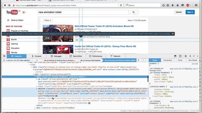Screen dimensions: 202x113
Task: Open devtools settings gear
Action: click(186, 56)
